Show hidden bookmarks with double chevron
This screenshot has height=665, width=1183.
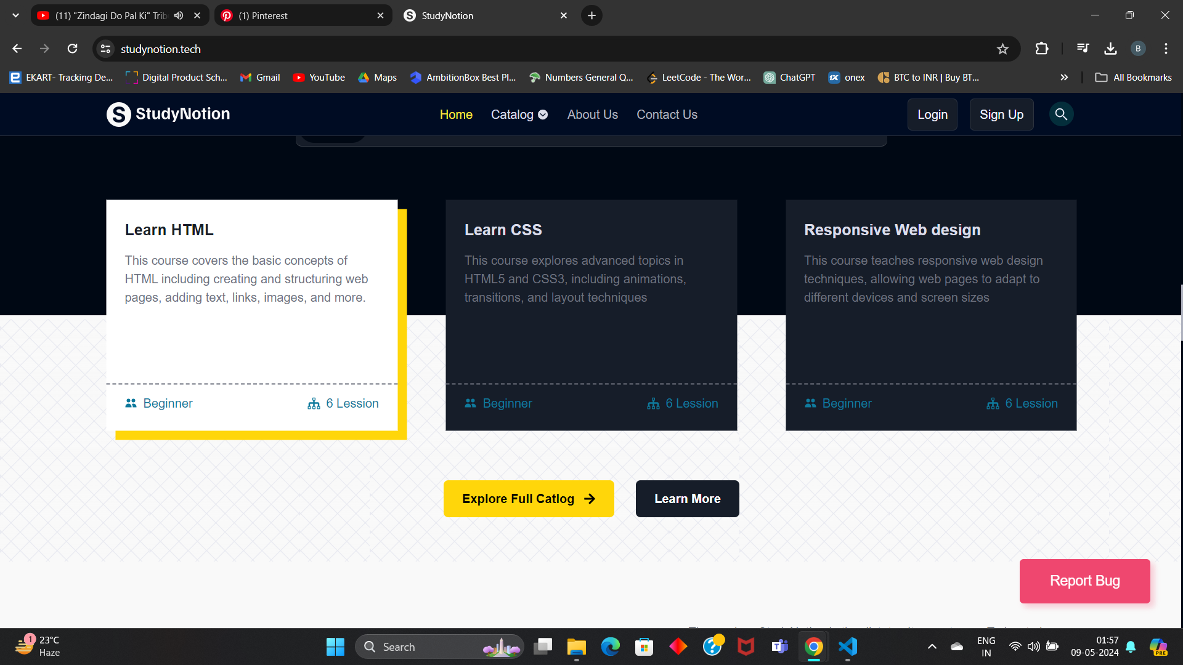coord(1064,78)
